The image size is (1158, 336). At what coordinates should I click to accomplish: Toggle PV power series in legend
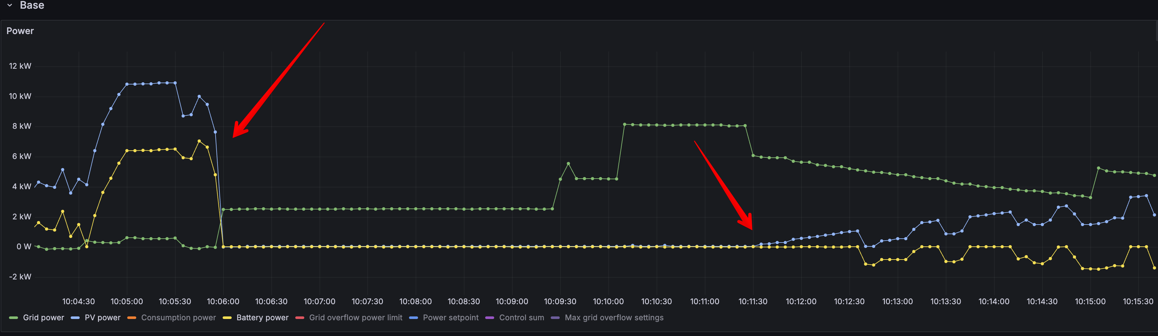coord(102,318)
